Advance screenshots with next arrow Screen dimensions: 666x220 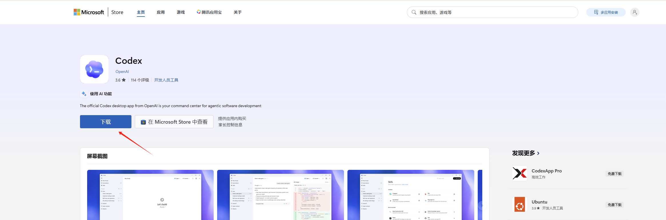[x=482, y=205]
